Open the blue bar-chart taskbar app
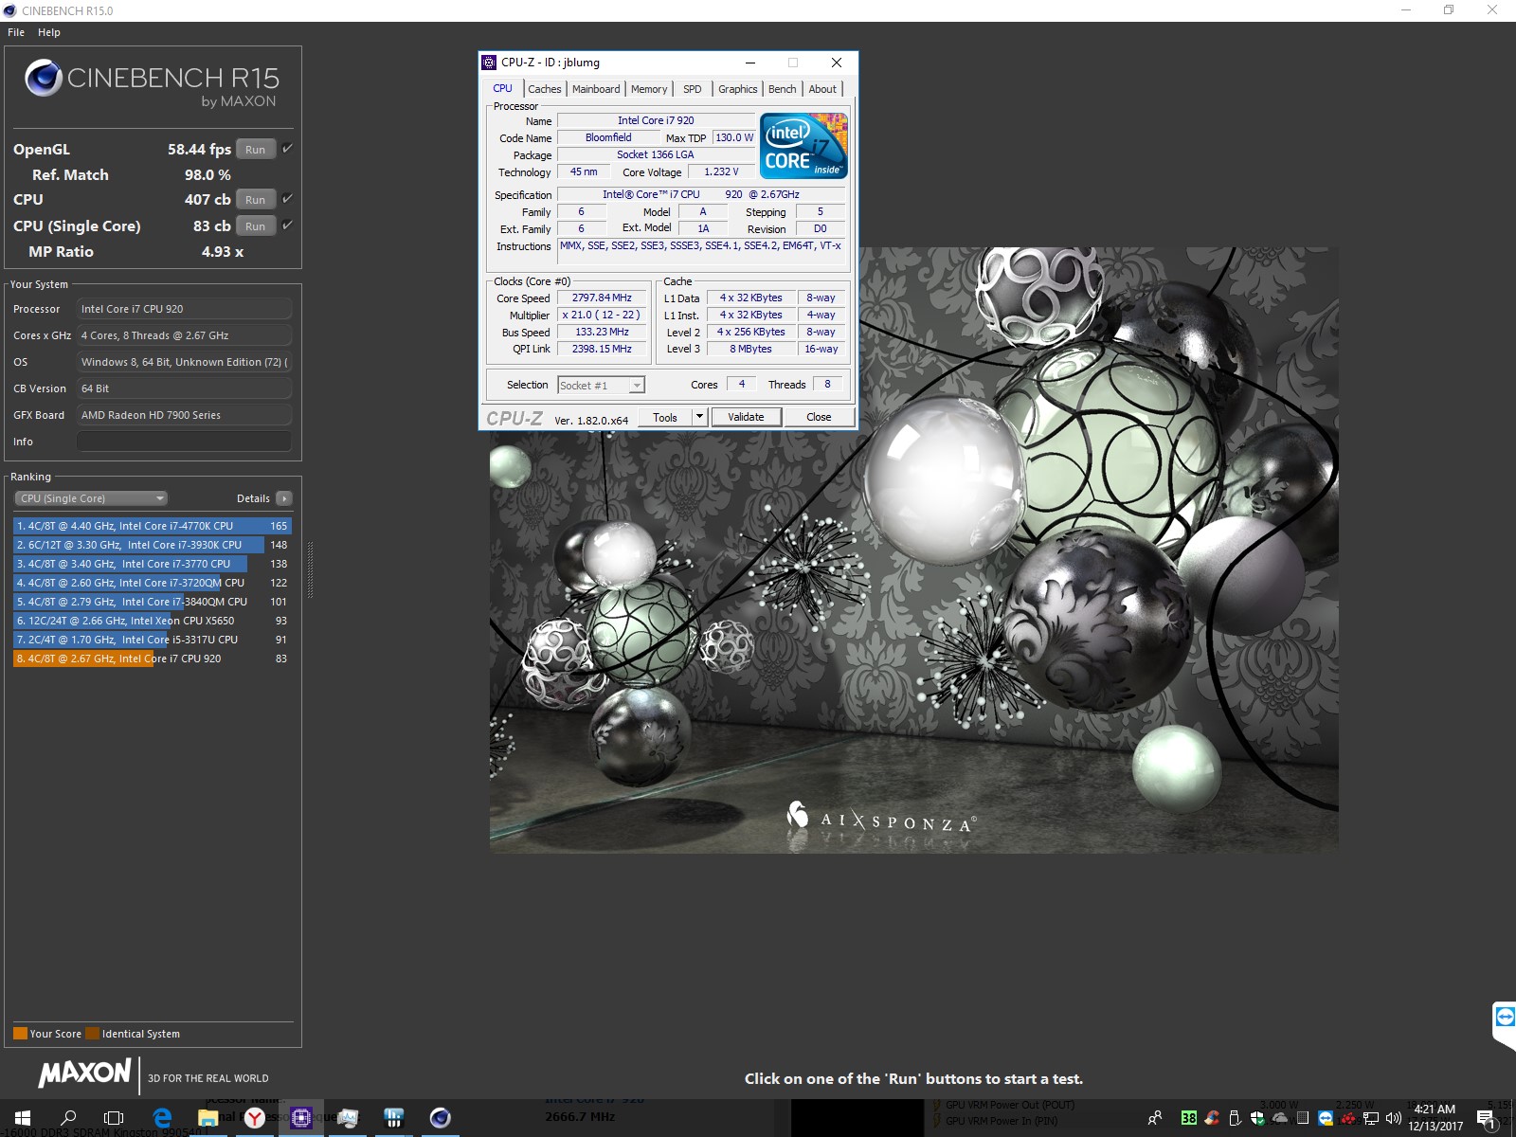This screenshot has width=1516, height=1137. pos(393,1118)
